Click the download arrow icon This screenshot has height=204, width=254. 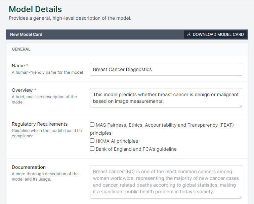click(189, 34)
